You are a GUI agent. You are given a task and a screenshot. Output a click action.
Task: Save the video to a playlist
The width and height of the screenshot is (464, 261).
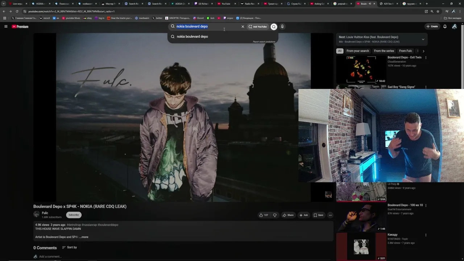coord(318,215)
